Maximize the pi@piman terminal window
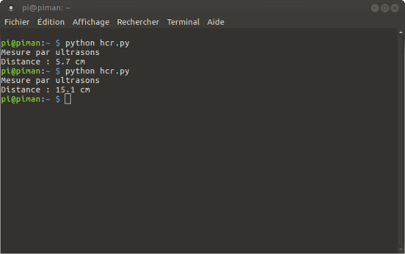Screen dimensions: 405x254 click(385, 8)
